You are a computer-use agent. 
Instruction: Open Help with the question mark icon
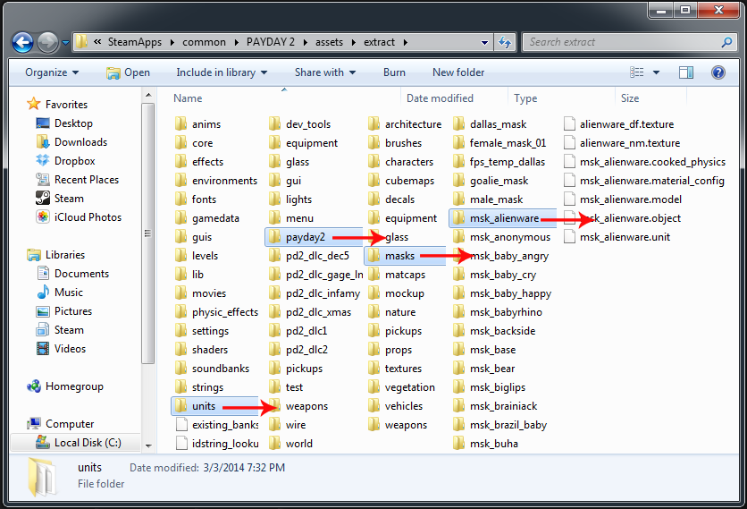coord(718,72)
